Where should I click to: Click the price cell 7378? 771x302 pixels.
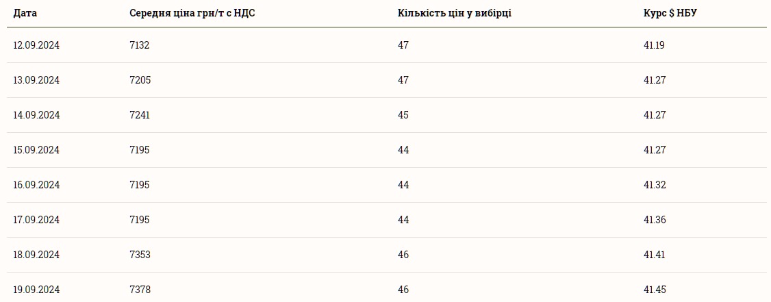pyautogui.click(x=140, y=290)
